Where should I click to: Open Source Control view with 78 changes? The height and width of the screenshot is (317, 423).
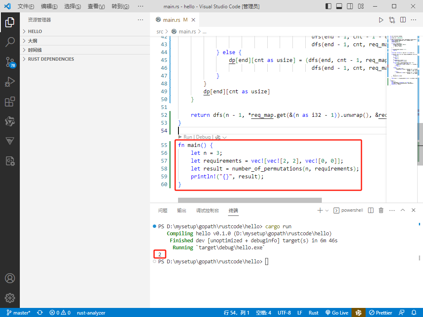[x=10, y=62]
